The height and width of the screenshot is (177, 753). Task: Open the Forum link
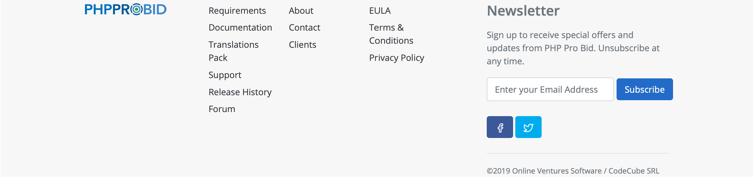(x=222, y=109)
